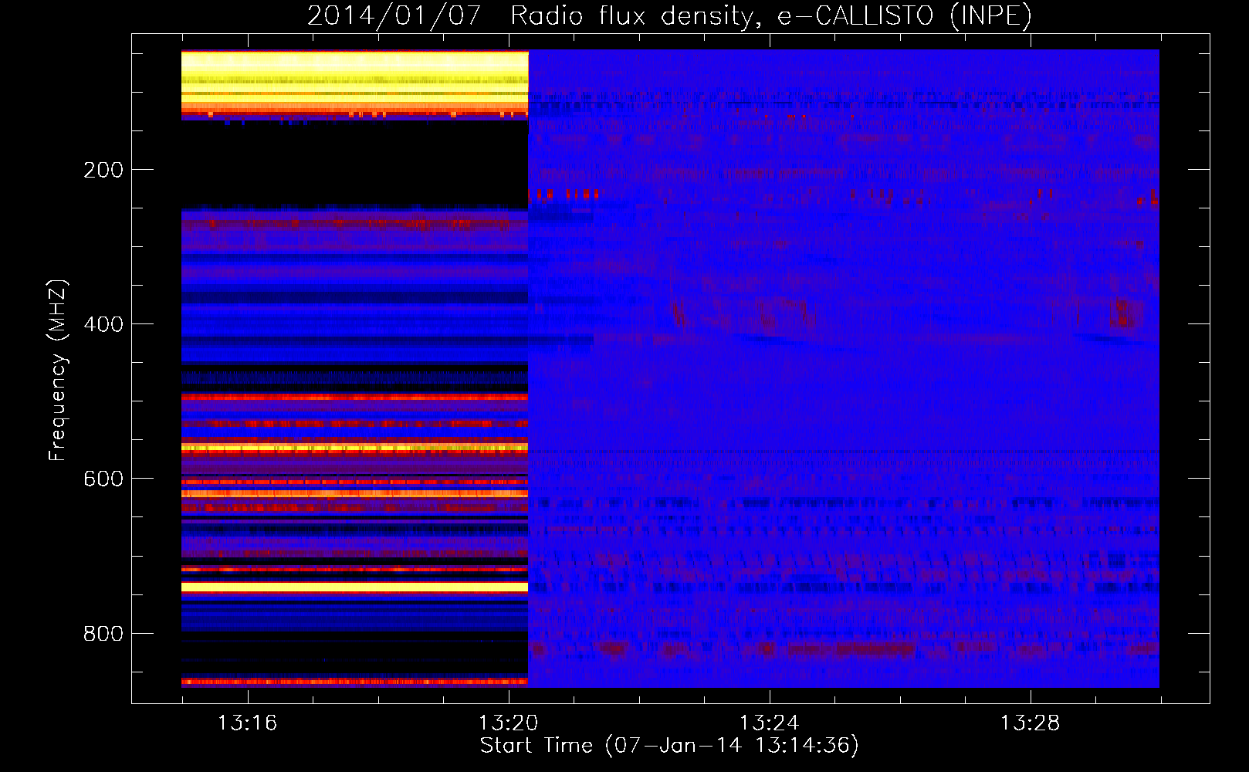Click the date '2014/01/07' in the title

(394, 16)
